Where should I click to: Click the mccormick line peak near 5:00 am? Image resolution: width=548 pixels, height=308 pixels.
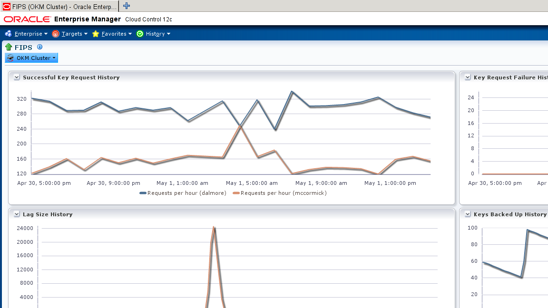pos(240,126)
